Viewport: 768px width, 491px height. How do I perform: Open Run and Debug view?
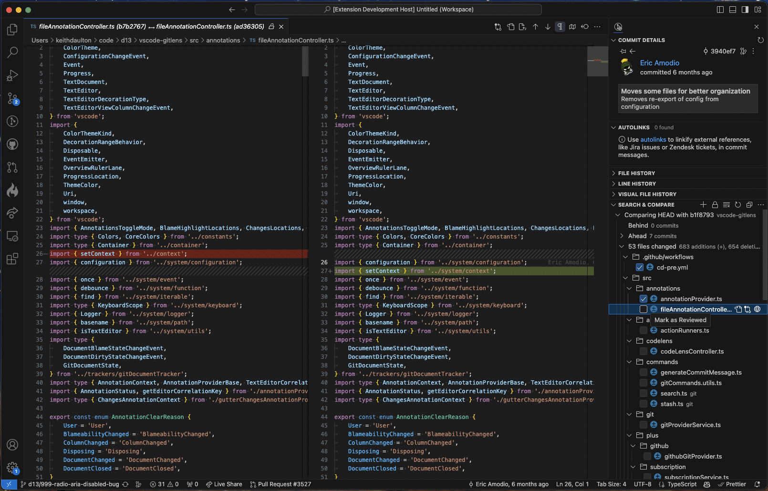pos(12,75)
